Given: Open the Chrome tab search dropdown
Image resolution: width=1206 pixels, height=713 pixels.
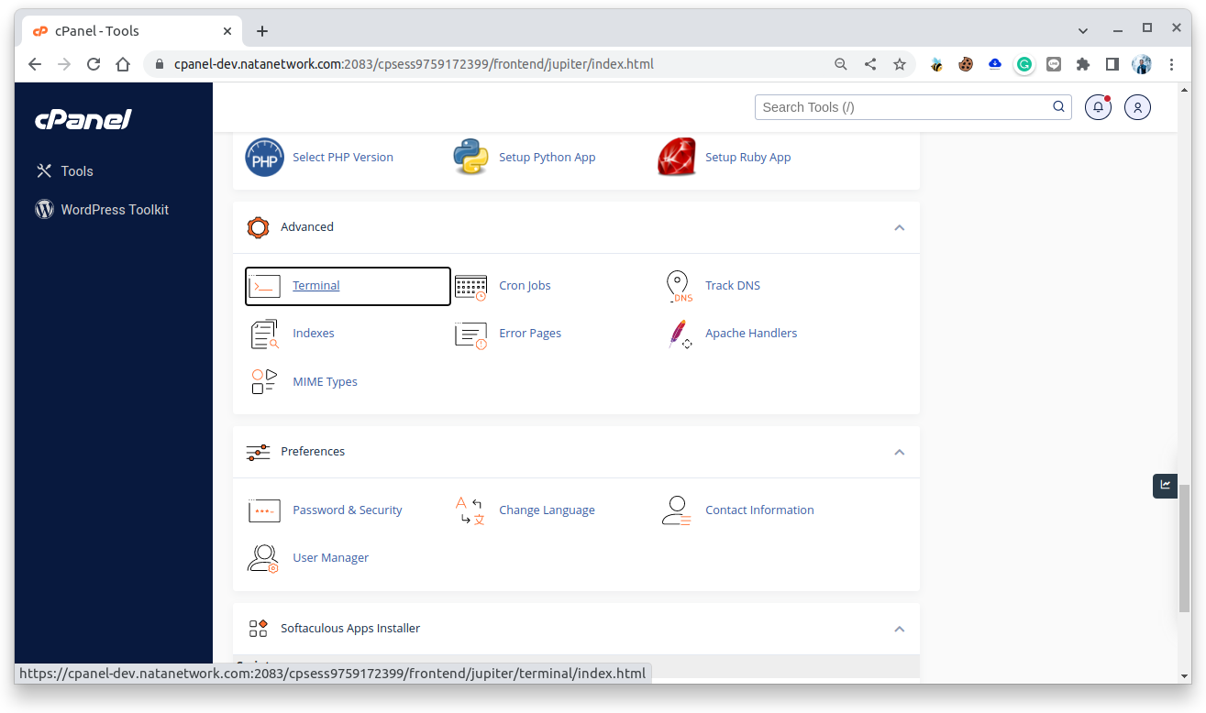Looking at the screenshot, I should (x=1083, y=30).
